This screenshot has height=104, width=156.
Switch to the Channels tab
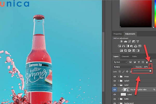125,56
